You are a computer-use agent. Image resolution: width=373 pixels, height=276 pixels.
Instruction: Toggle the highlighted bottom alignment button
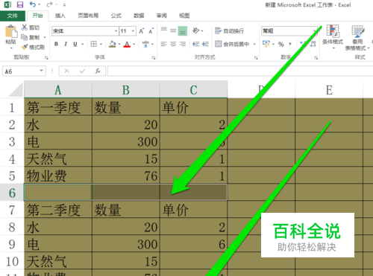(x=183, y=31)
